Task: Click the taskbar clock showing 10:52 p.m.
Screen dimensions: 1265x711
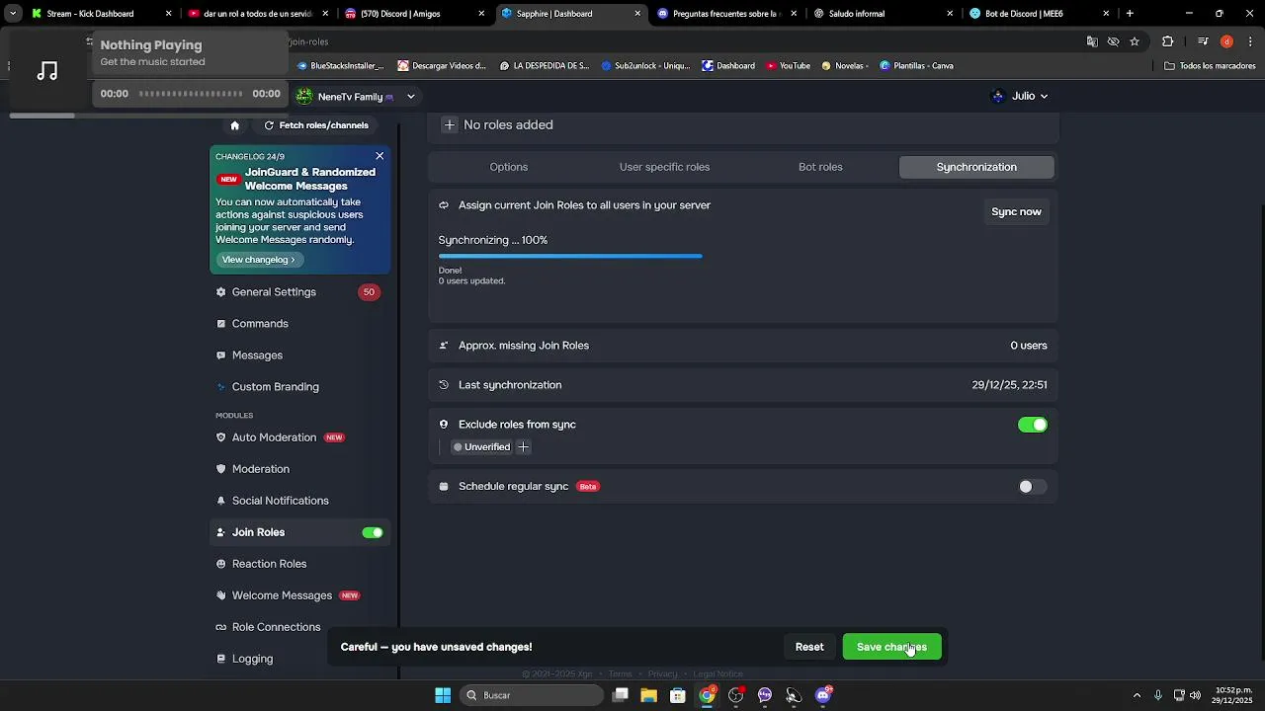Action: (1233, 695)
